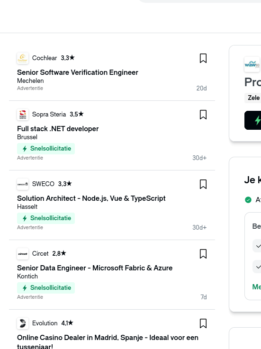261x349 pixels.
Task: Click the 30d+ age on Sopra Steria job
Action: tap(199, 158)
